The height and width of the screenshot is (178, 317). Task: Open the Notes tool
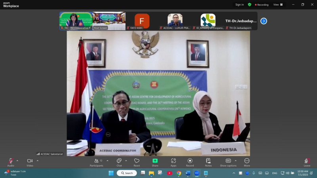pyautogui.click(x=208, y=162)
